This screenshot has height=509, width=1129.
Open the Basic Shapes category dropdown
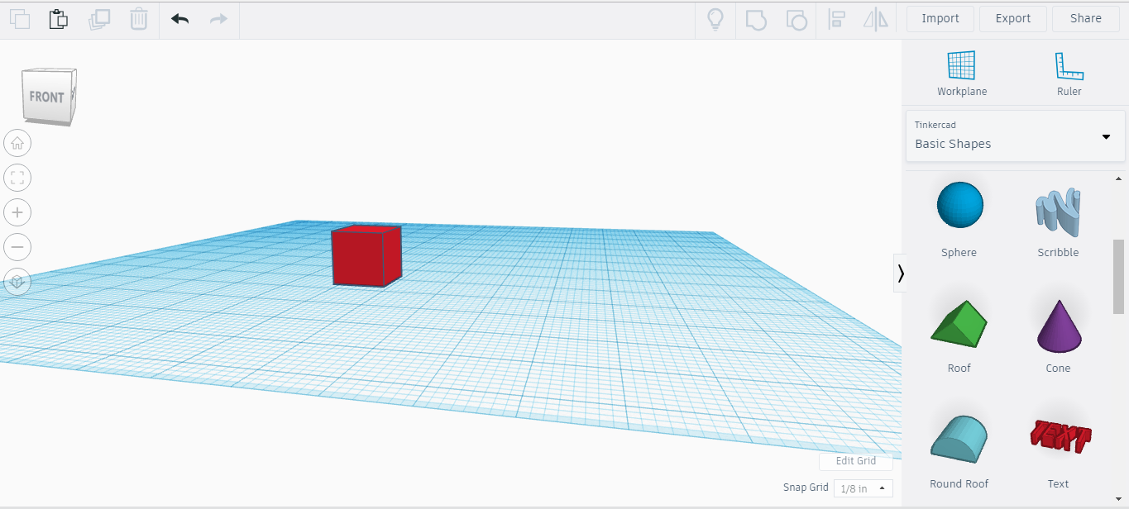(1016, 136)
